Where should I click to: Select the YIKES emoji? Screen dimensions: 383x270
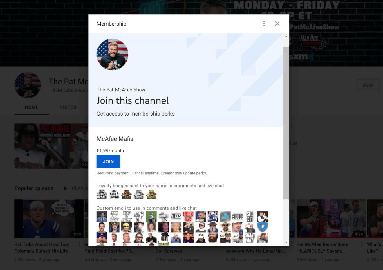[x=176, y=217]
